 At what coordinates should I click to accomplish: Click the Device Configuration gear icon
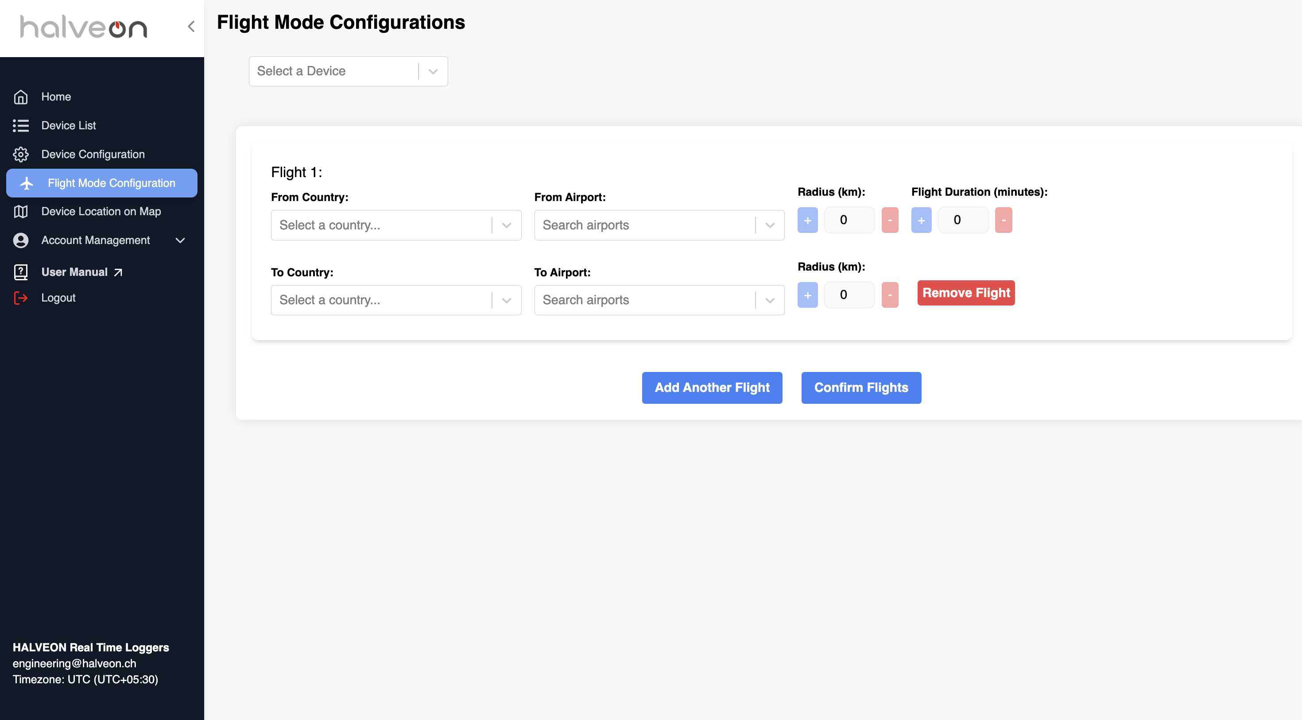click(21, 154)
